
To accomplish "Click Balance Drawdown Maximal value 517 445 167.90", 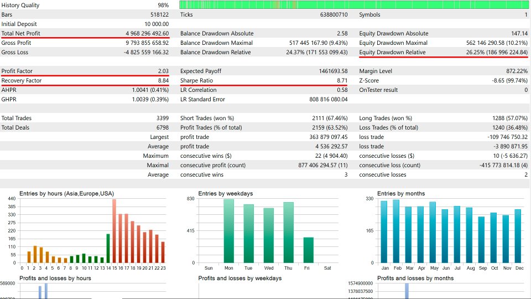I will (308, 43).
